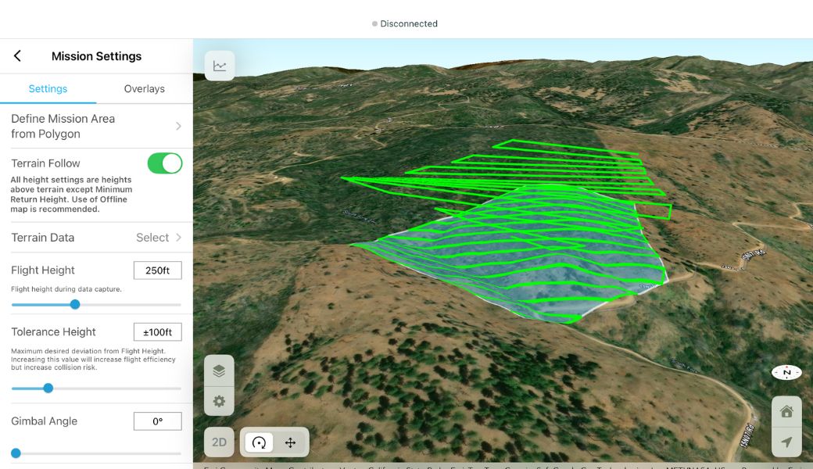Switch to the Settings tab

click(x=48, y=88)
